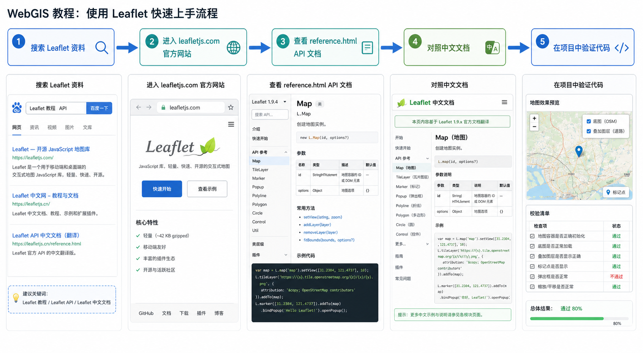Click the Baidu search input field
The width and height of the screenshot is (643, 353).
56,108
